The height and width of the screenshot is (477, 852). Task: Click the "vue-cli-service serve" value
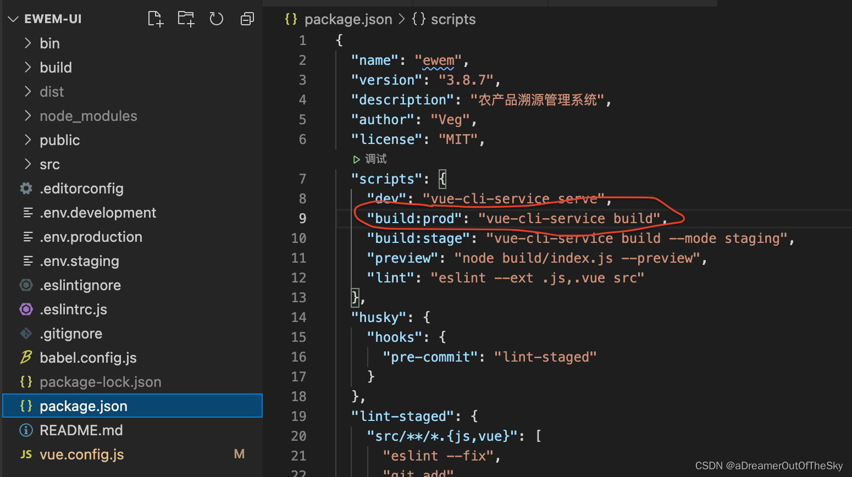tap(513, 198)
